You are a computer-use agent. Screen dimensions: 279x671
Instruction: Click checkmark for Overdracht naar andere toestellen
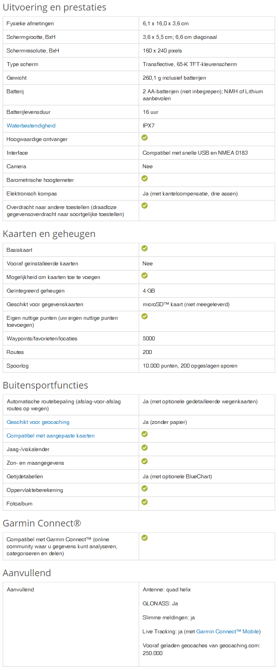coord(145,206)
